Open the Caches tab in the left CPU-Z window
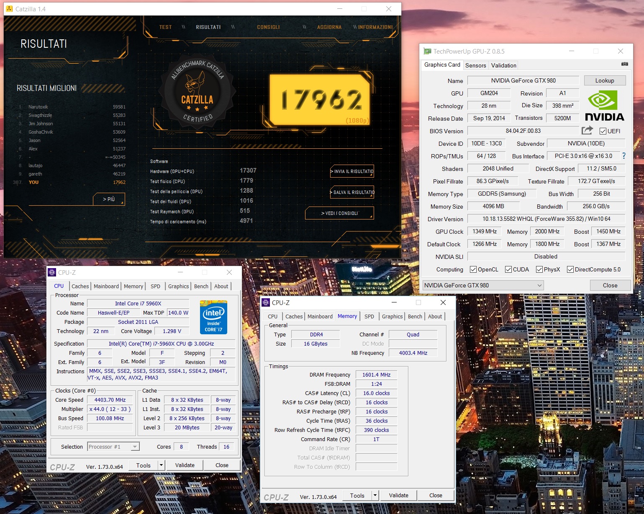Screen dimensions: 644x514 (80, 286)
